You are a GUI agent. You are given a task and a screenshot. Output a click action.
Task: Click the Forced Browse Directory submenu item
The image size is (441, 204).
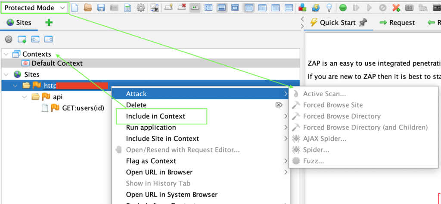point(363,116)
